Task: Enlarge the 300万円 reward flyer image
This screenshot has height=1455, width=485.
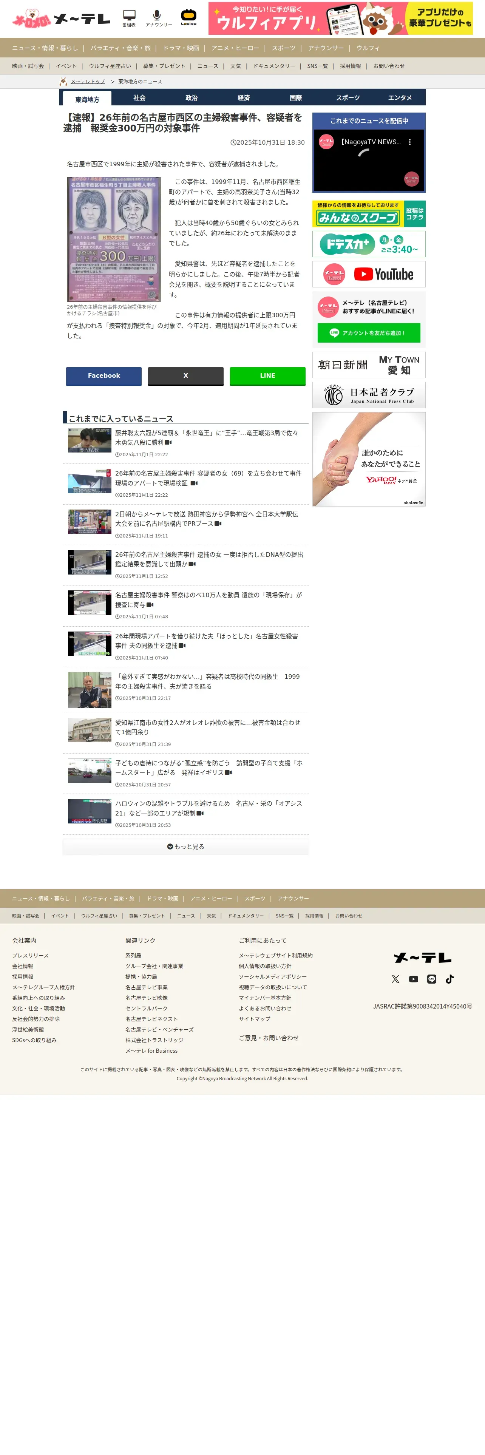Action: coord(114,239)
